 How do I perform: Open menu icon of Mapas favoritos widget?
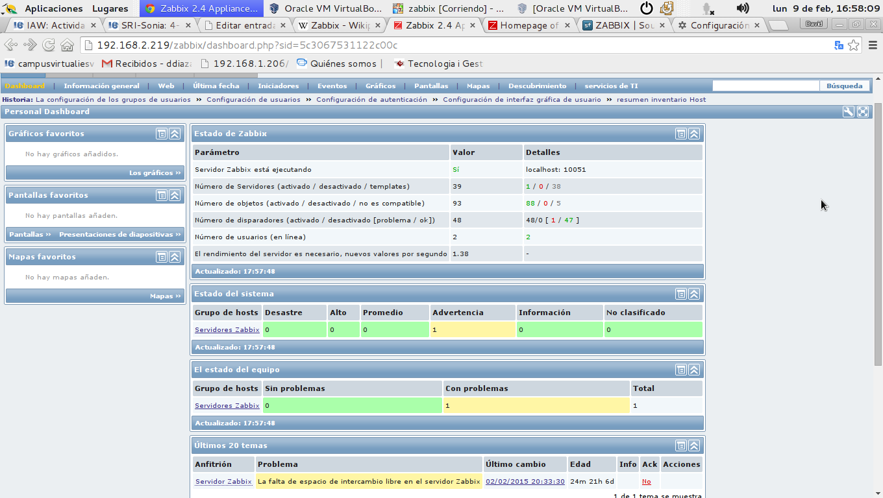(x=162, y=257)
